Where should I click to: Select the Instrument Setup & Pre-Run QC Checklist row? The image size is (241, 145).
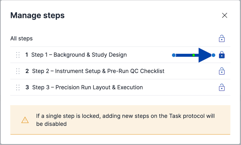[120, 71]
